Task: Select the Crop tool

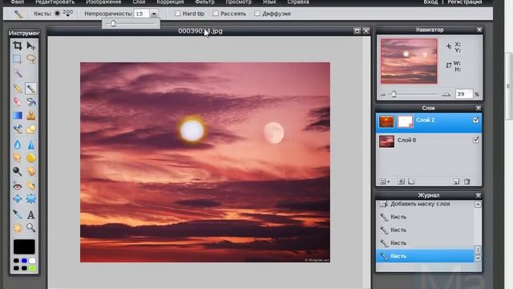Action: [18, 46]
